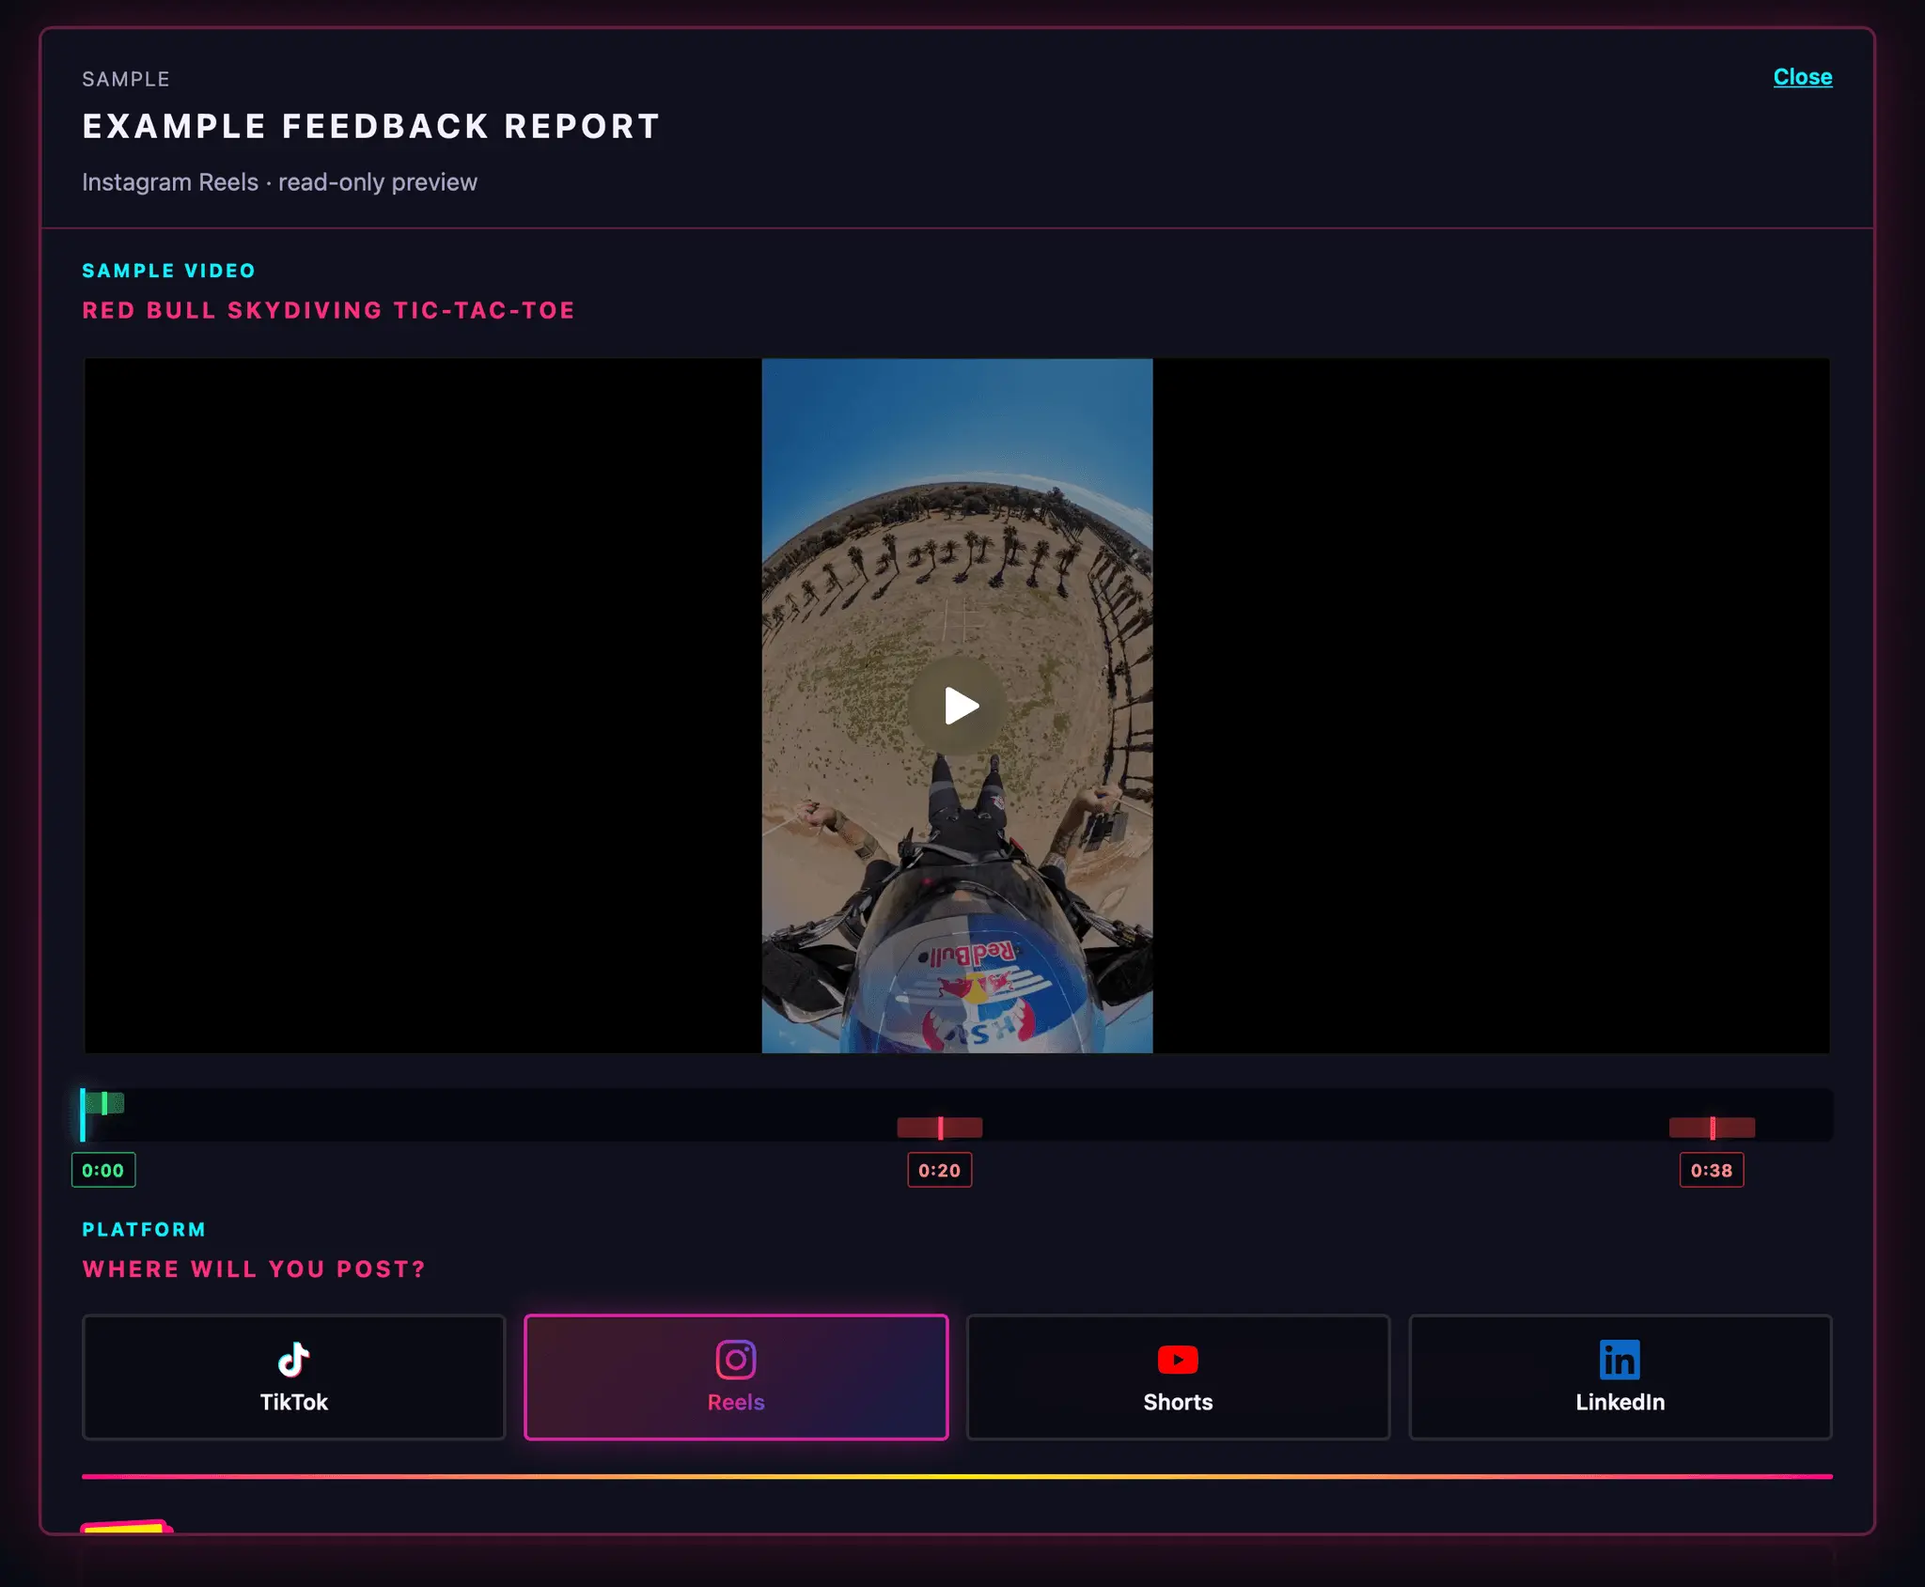Click the "SAMPLE VIDEO" label
Viewport: 1925px width, 1587px height.
[x=168, y=271]
